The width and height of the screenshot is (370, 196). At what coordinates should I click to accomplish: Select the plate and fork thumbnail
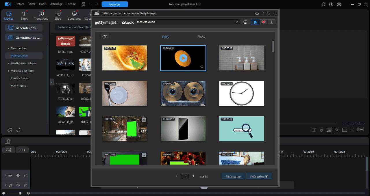click(x=125, y=93)
